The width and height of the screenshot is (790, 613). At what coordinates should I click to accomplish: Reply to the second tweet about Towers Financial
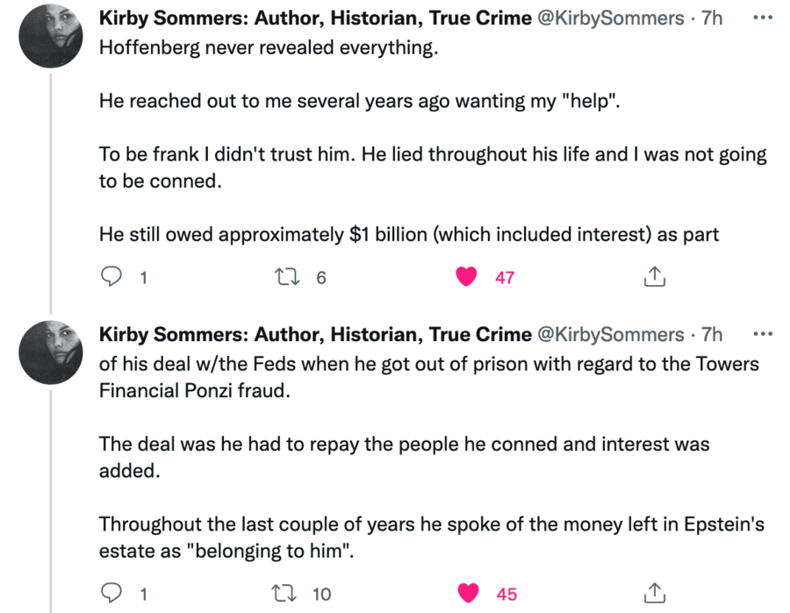pos(111,594)
